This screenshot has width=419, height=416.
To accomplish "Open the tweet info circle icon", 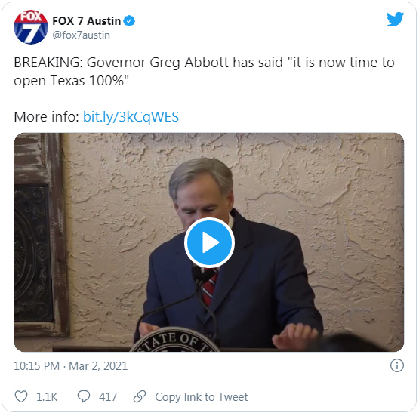I will tap(397, 365).
